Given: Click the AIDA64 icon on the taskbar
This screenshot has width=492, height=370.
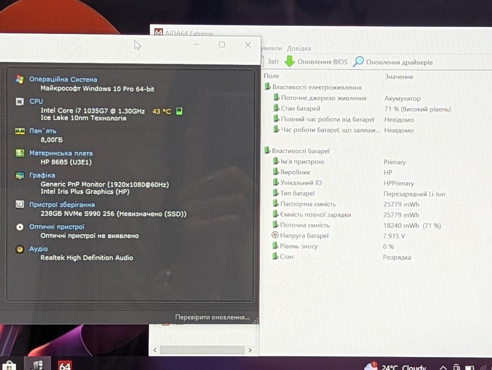Looking at the screenshot, I should [65, 365].
